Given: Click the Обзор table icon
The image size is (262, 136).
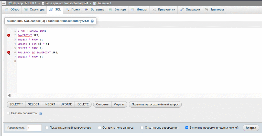Looking at the screenshot, I should coord(7,9).
